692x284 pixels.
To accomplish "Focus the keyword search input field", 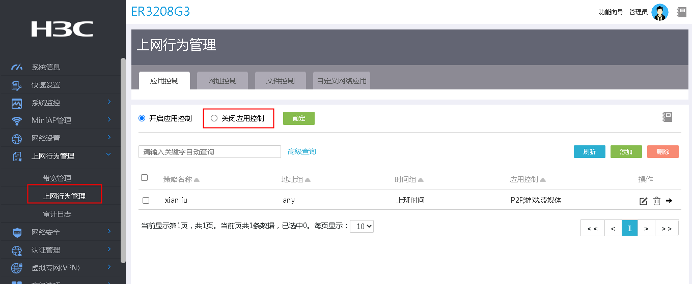I will tap(210, 151).
